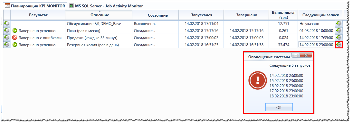352x124 pixels.
Task: Select План (раз в месяц) description cell
Action: click(99, 31)
